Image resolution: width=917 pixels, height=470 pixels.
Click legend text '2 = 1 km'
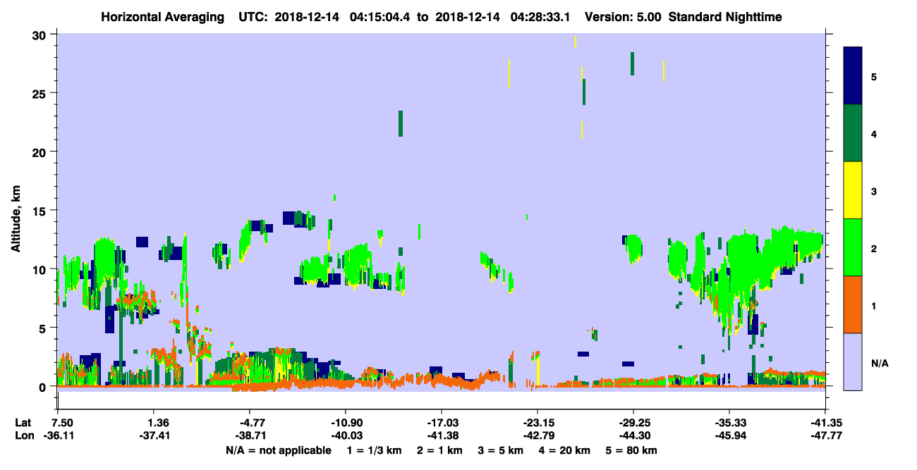point(440,450)
